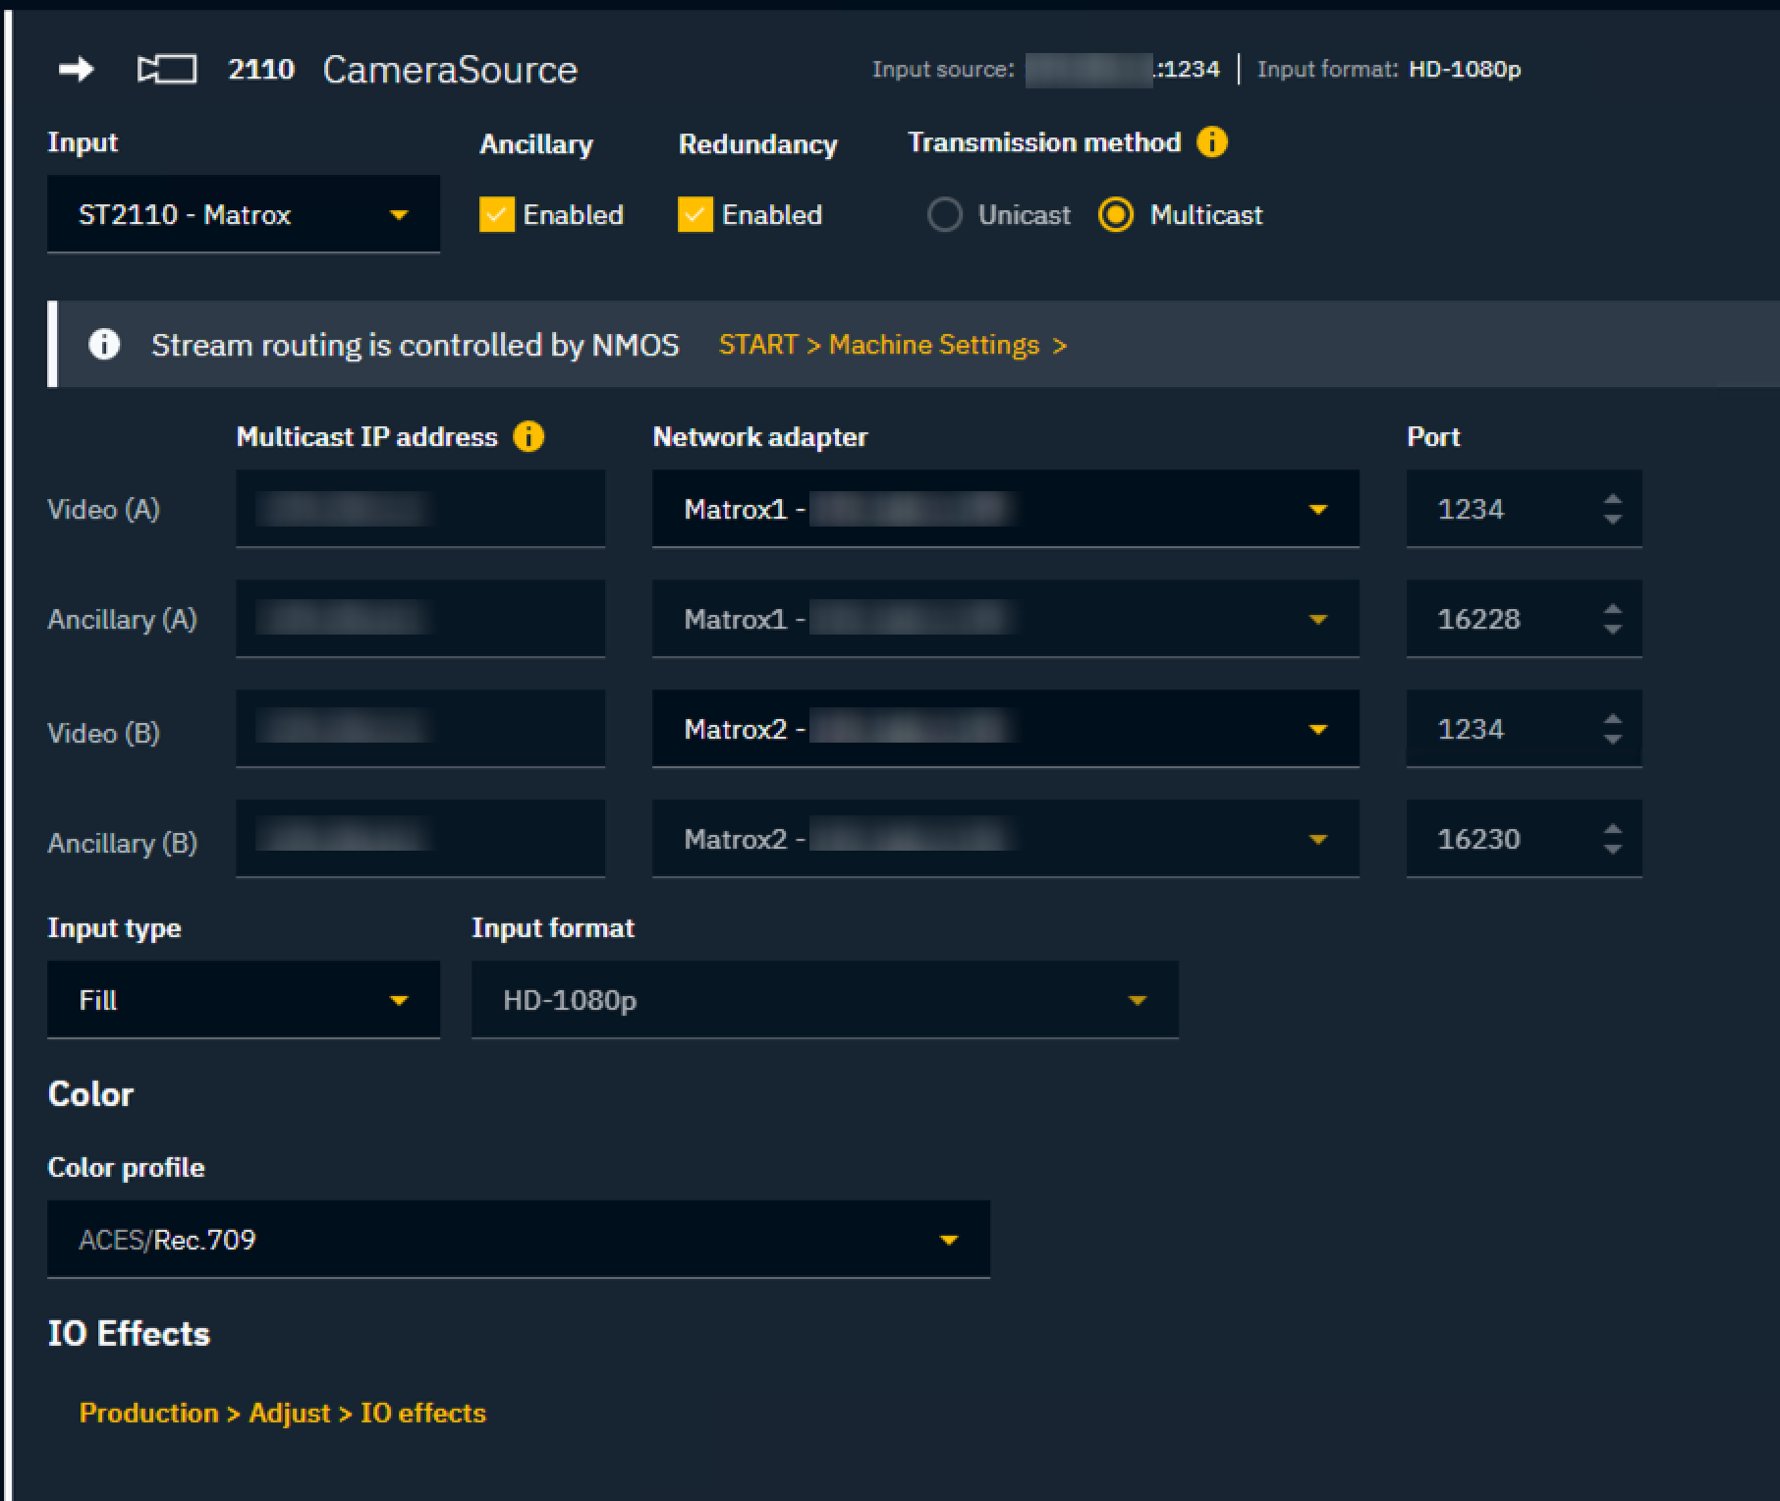Expand Video (A) network adapter dropdown

click(1005, 509)
